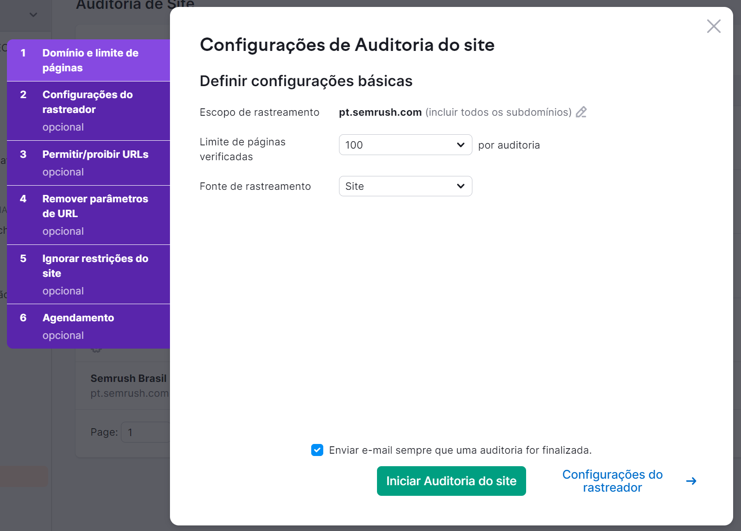Open step 3 Permitir/proibir URLs
This screenshot has width=741, height=531.
(x=88, y=163)
